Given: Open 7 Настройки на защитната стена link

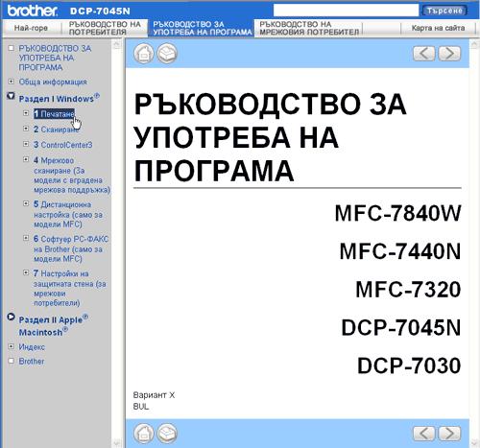Looking at the screenshot, I should pyautogui.click(x=70, y=288).
